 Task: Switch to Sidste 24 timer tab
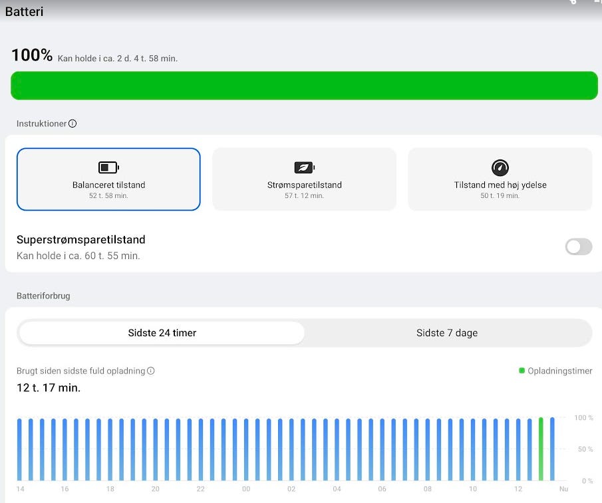coord(162,333)
